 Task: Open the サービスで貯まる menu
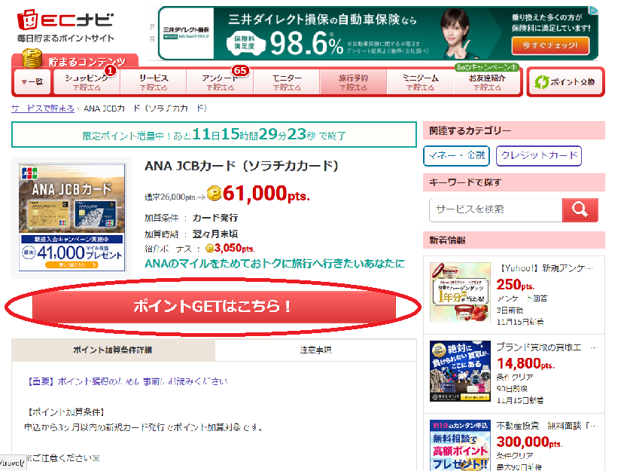click(x=154, y=82)
